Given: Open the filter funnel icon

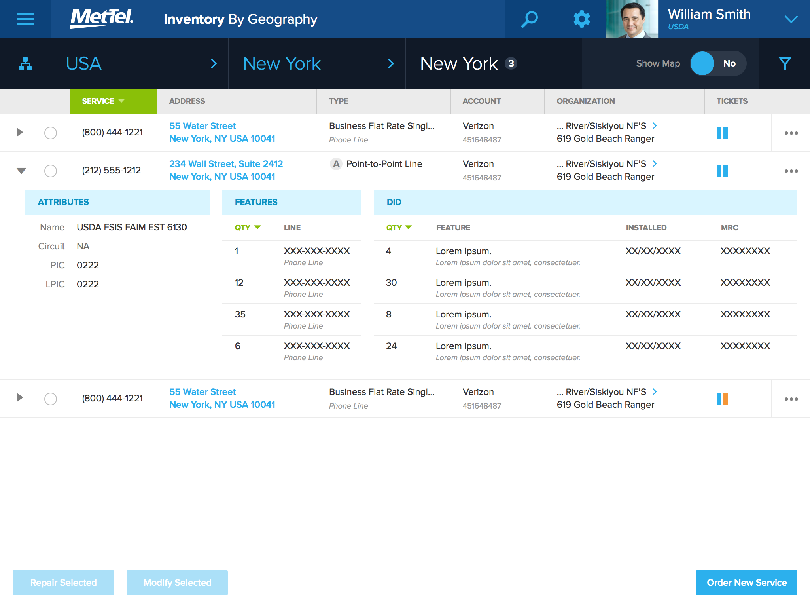Looking at the screenshot, I should (x=785, y=63).
